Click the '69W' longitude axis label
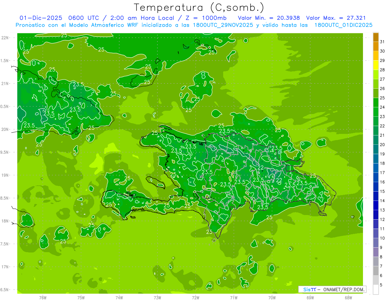Image resolution: width=391 pixels, height=302 pixels. 310,298
